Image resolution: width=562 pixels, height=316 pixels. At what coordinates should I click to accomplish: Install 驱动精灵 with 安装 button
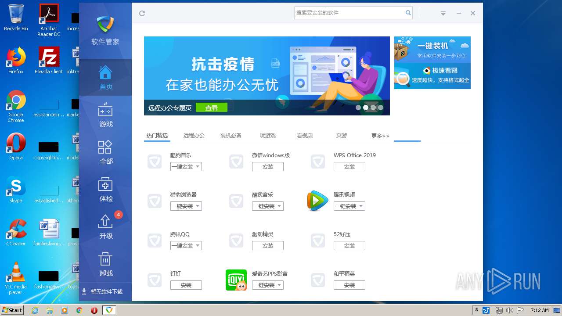click(268, 246)
